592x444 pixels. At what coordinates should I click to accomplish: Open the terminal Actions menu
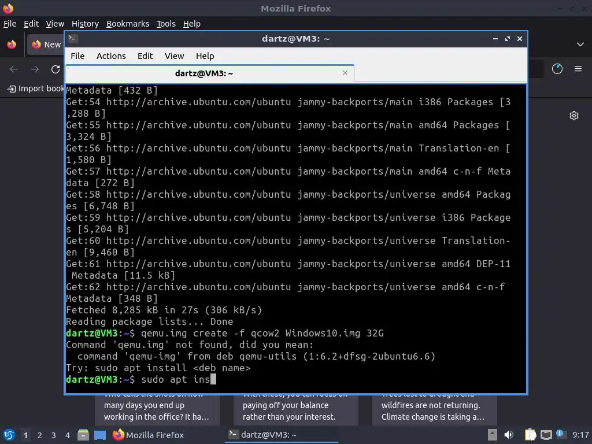coord(111,56)
